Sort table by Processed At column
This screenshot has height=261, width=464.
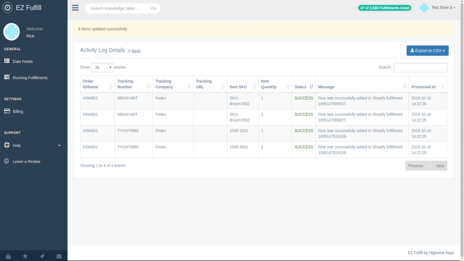pyautogui.click(x=427, y=87)
